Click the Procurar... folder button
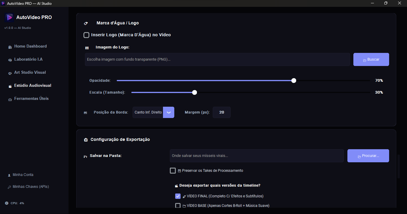This screenshot has width=407, height=214. pyautogui.click(x=368, y=156)
